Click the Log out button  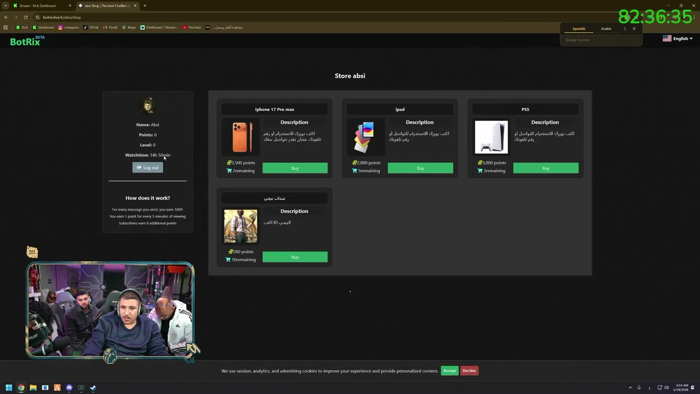(x=148, y=167)
